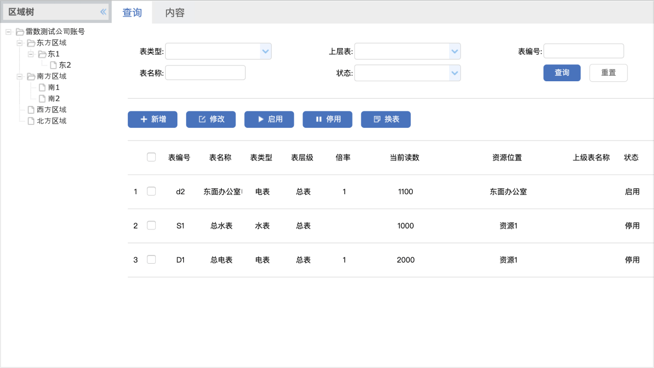Select 东2 in the region tree
The height and width of the screenshot is (368, 654).
tap(65, 65)
